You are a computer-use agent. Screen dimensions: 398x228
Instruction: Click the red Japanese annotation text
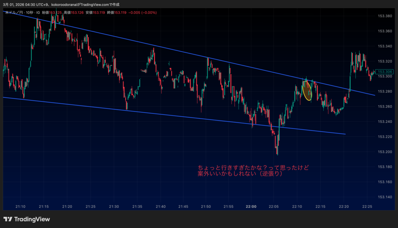click(x=253, y=171)
